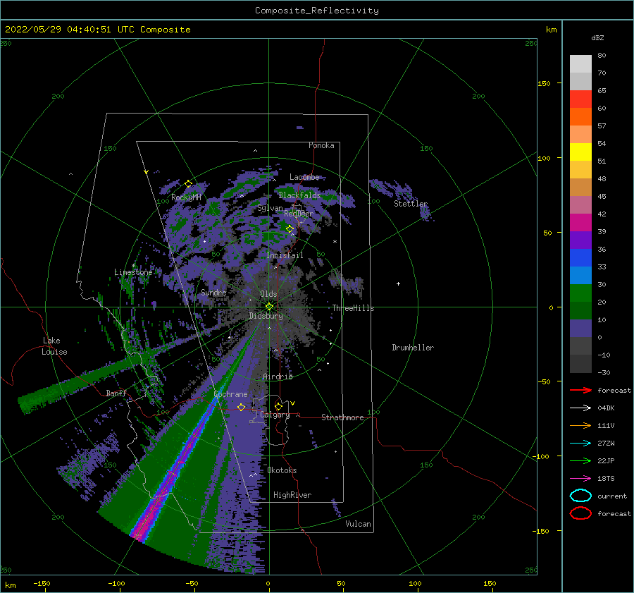The height and width of the screenshot is (593, 634).
Task: Select the 65 dBZ red color swatch
Action: (580, 99)
